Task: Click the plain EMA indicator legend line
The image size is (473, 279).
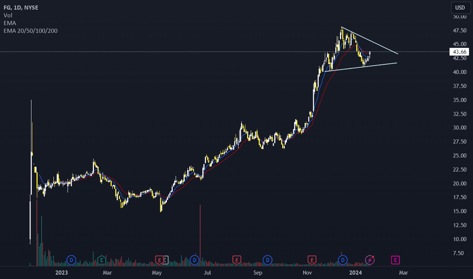Action: pos(10,23)
